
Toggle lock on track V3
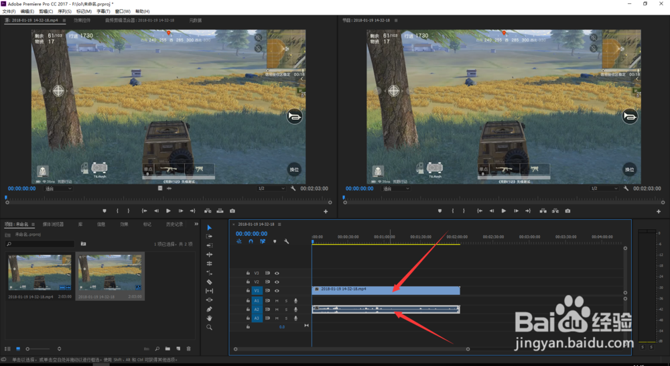click(x=248, y=273)
